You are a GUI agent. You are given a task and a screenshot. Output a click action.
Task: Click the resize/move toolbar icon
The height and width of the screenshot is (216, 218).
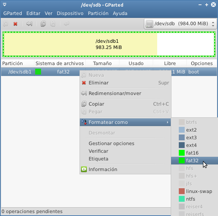click(29, 24)
